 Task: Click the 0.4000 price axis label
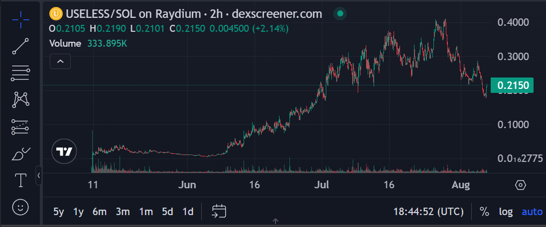tap(513, 22)
